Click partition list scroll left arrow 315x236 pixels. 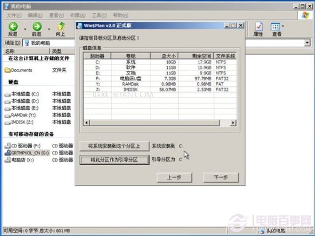tap(86, 122)
